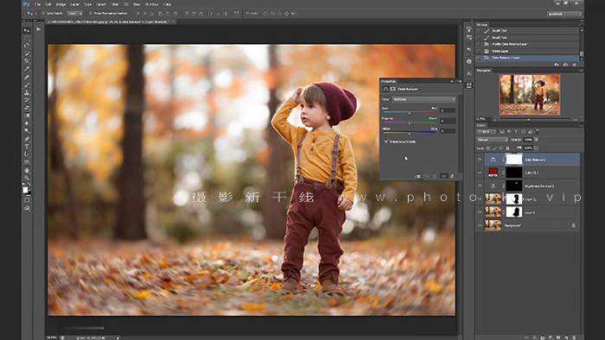
Task: Open the layer filter Kind dropdown
Action: (x=487, y=132)
